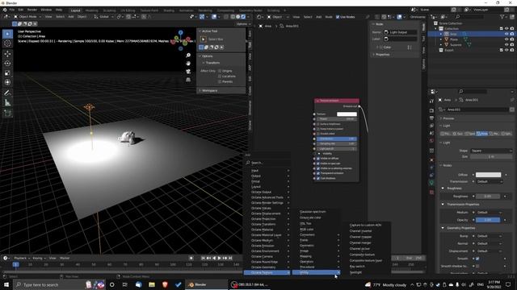This screenshot has width=517, height=290.
Task: Open Task View on the taskbar
Action: (125, 284)
